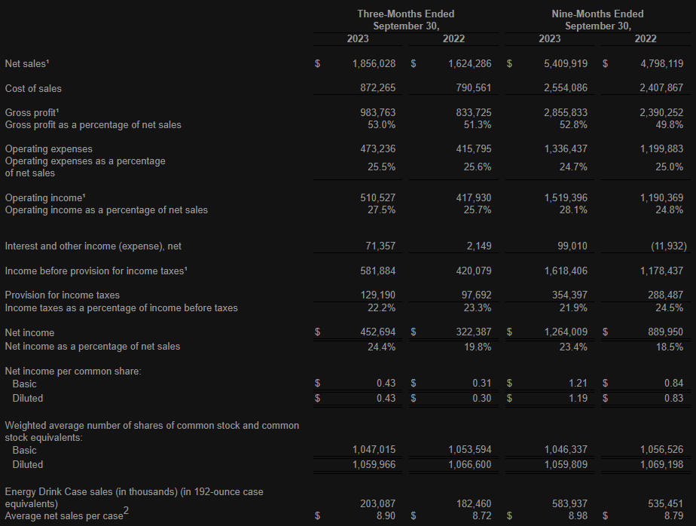Viewport: 696px width, 526px height.
Task: Click the Interest and other income (expense), net label
Action: [93, 246]
